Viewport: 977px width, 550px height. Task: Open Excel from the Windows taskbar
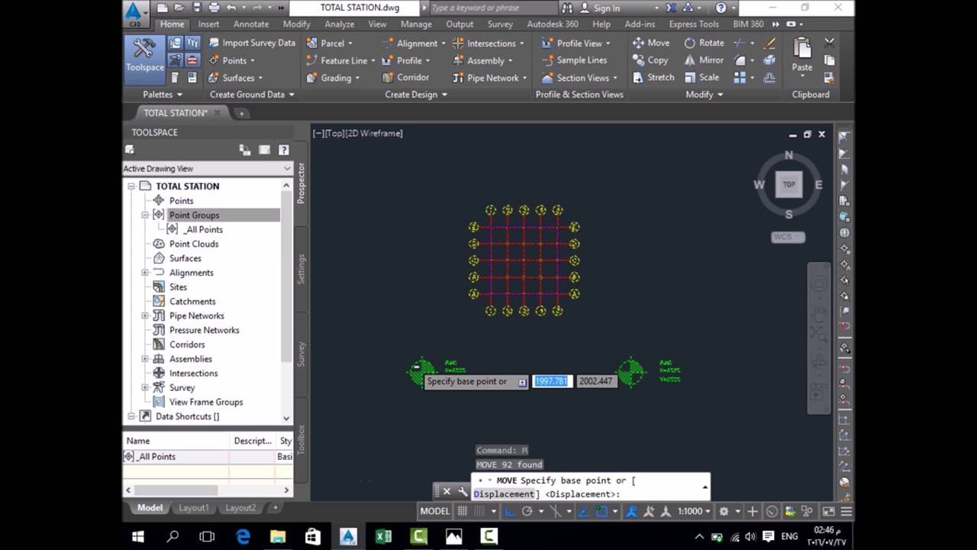(x=383, y=537)
